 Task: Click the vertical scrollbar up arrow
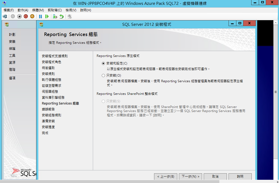click(275, 23)
